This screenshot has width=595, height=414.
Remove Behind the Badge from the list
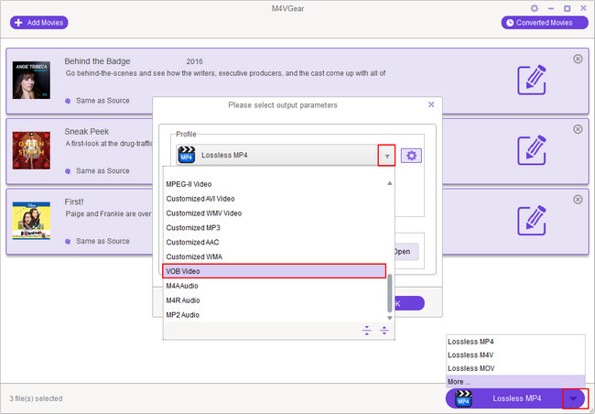(578, 59)
